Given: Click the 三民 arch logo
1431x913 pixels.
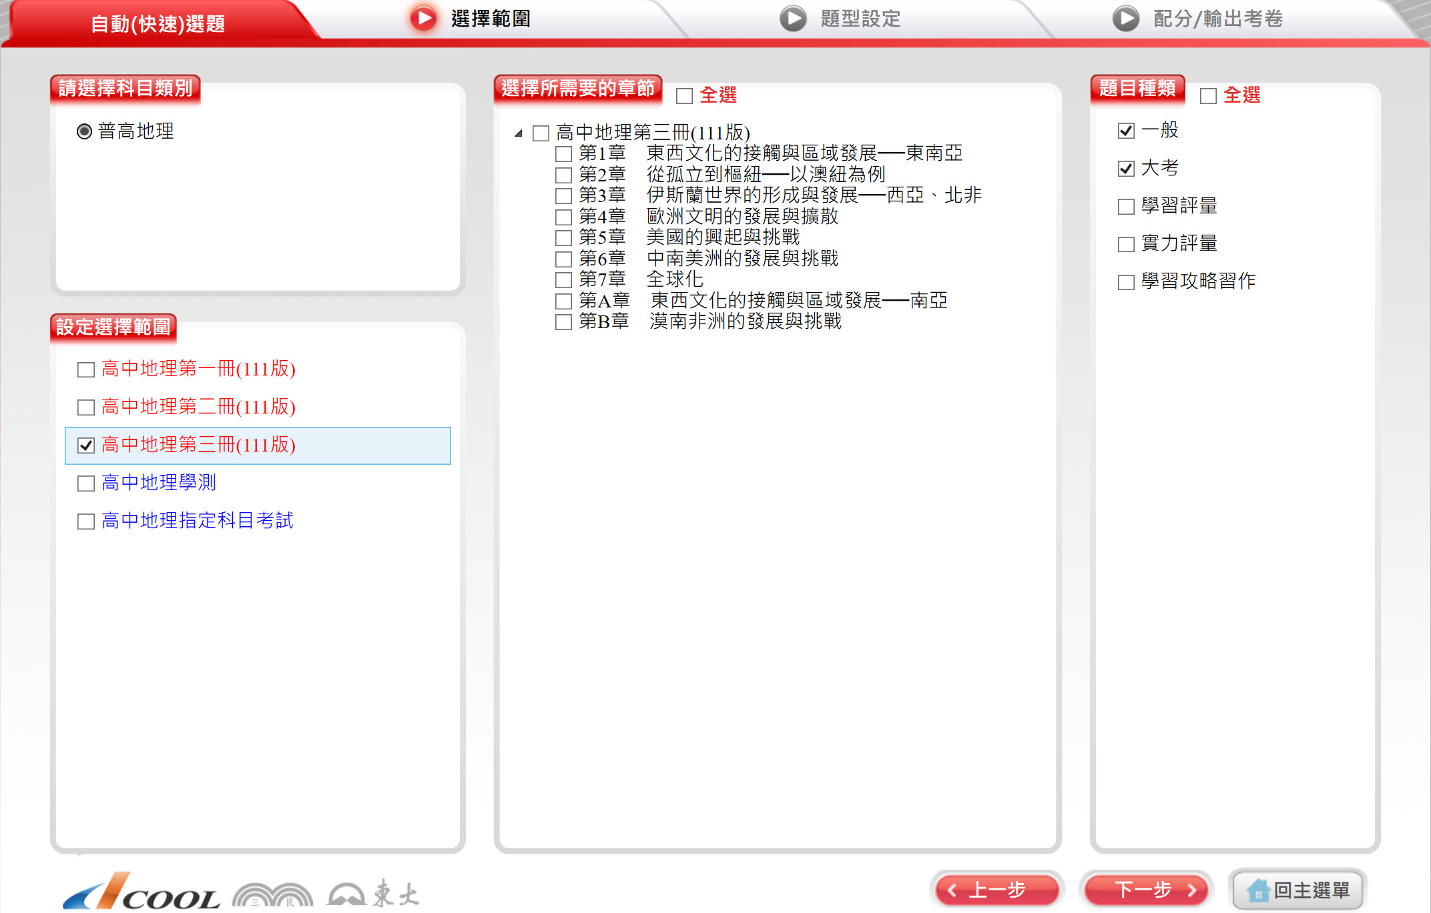Looking at the screenshot, I should click(x=272, y=894).
